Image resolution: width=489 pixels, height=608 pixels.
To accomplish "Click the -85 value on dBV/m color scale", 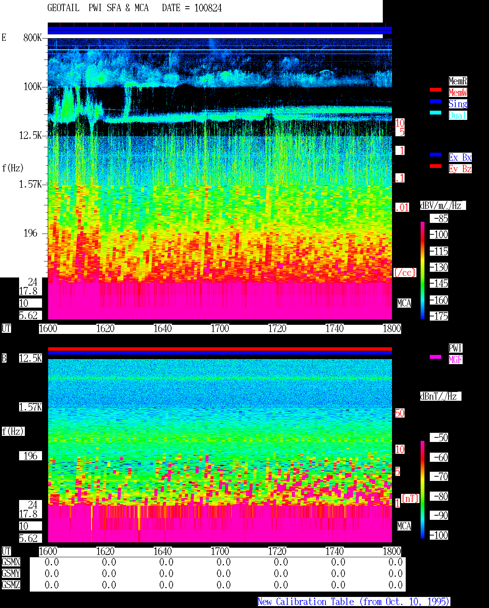I will [x=440, y=219].
